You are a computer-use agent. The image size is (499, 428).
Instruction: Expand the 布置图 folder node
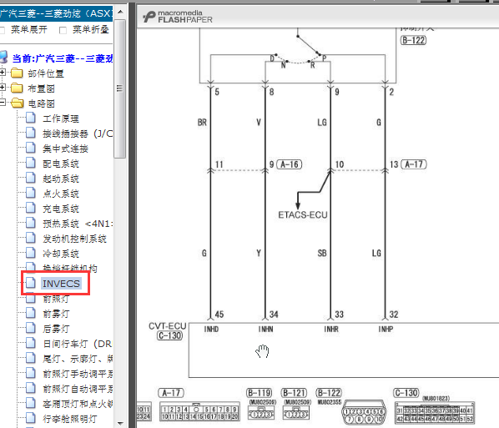coord(3,88)
